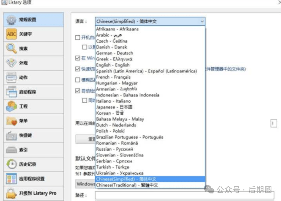Pick Serbian - Српски language
The height and width of the screenshot is (201, 281).
tap(150, 161)
